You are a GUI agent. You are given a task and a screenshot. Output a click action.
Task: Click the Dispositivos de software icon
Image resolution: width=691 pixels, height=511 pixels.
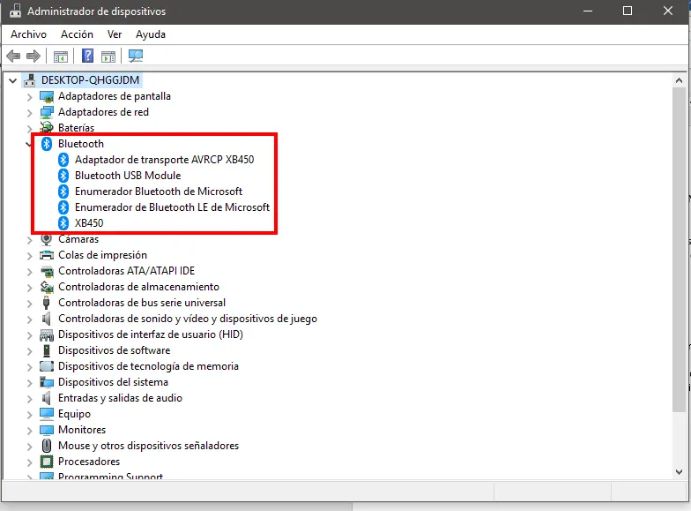point(46,350)
